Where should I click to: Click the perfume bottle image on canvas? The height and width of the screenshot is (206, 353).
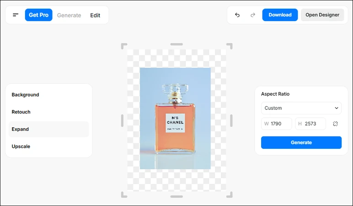(x=175, y=118)
